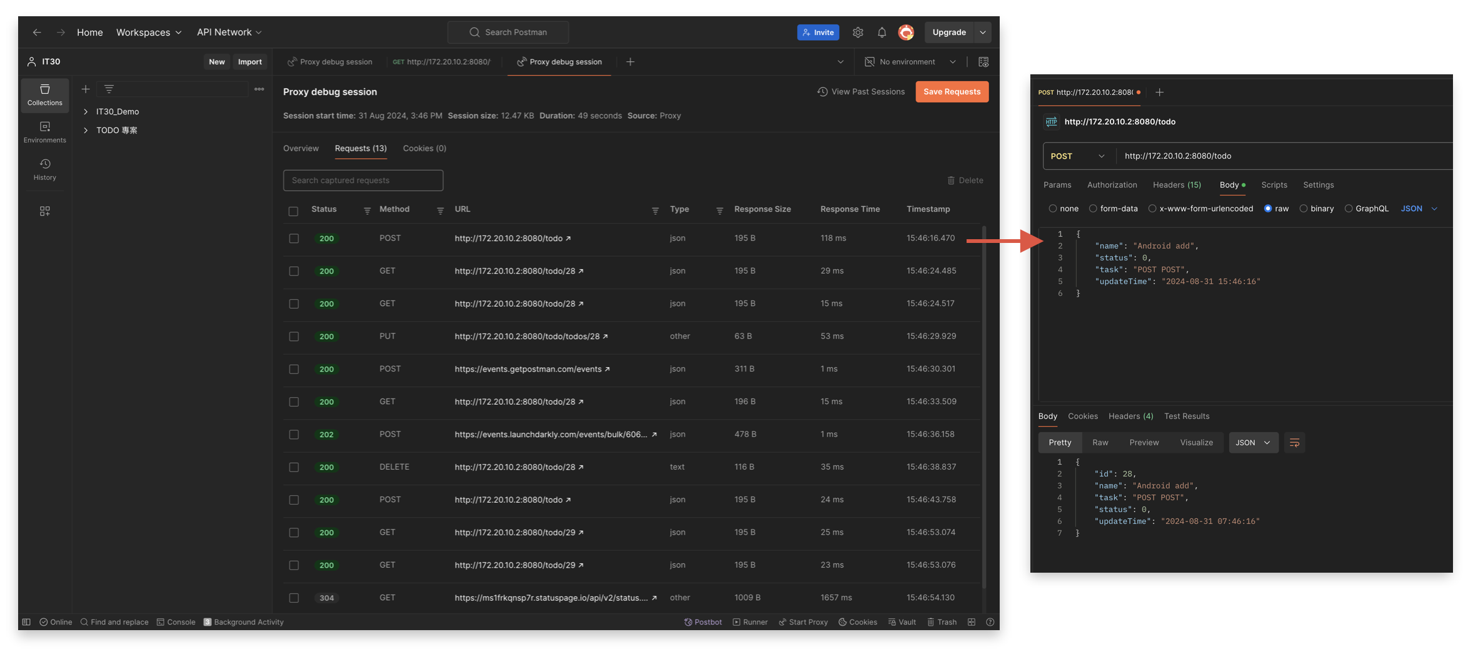Select the select-all checkbox in the requests table
This screenshot has height=652, width=1473.
point(294,211)
